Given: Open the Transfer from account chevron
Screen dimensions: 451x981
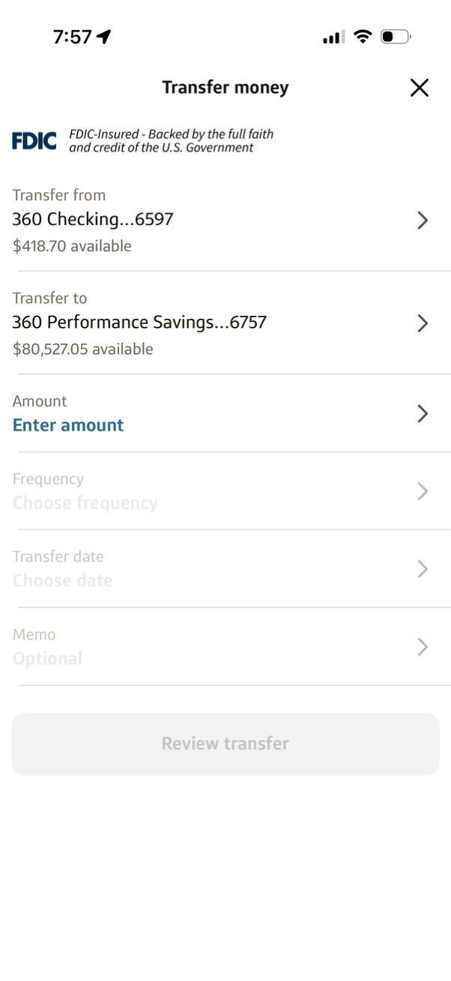Looking at the screenshot, I should tap(422, 220).
